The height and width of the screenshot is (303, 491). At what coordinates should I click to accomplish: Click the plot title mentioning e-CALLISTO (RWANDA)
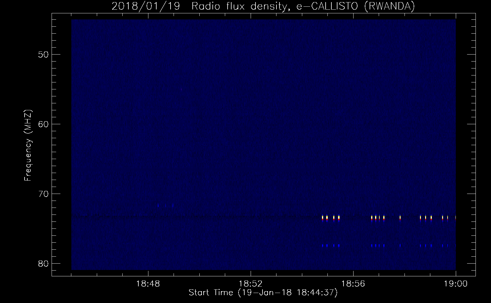(263, 6)
